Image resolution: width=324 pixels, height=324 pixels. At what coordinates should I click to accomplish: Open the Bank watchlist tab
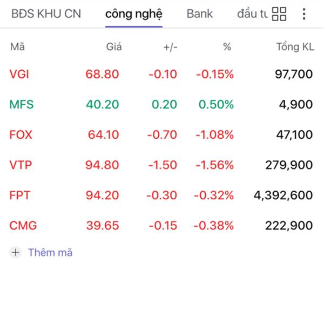point(200,14)
